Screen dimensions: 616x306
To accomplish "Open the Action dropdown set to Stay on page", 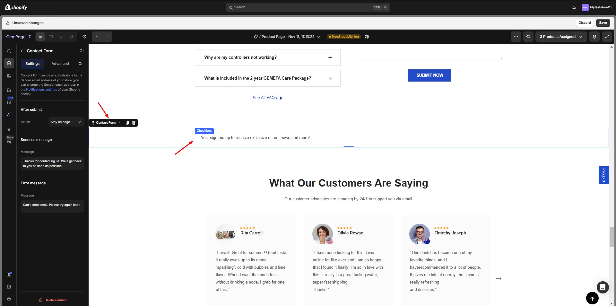I will pos(66,122).
